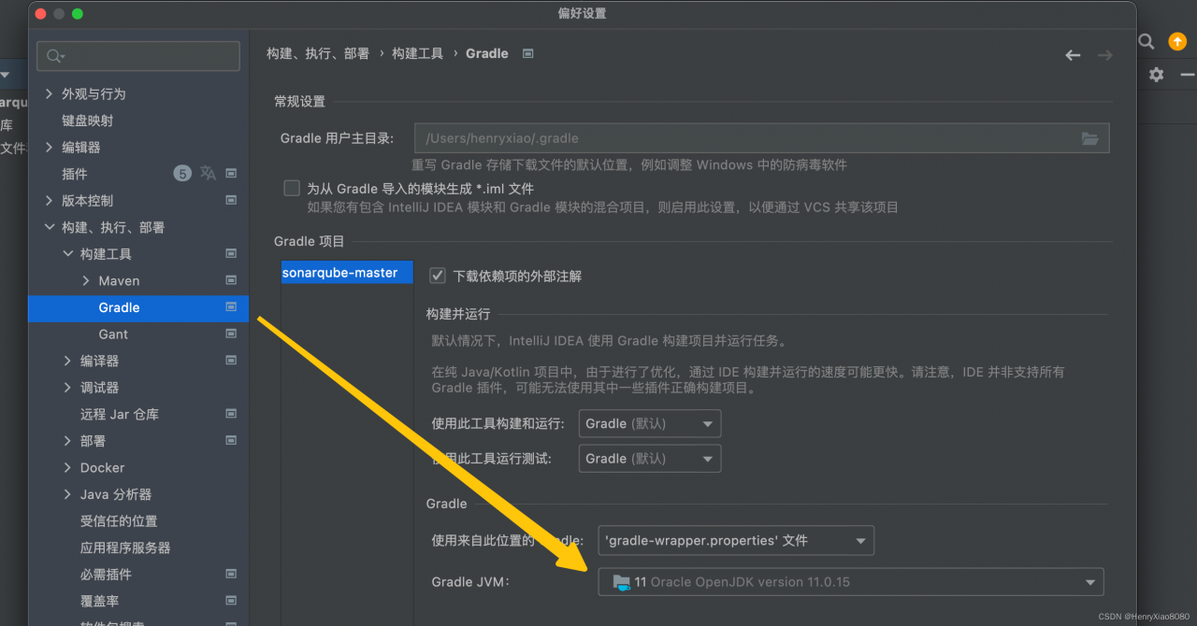
Task: Expand the 调试器 node
Action: tap(68, 388)
